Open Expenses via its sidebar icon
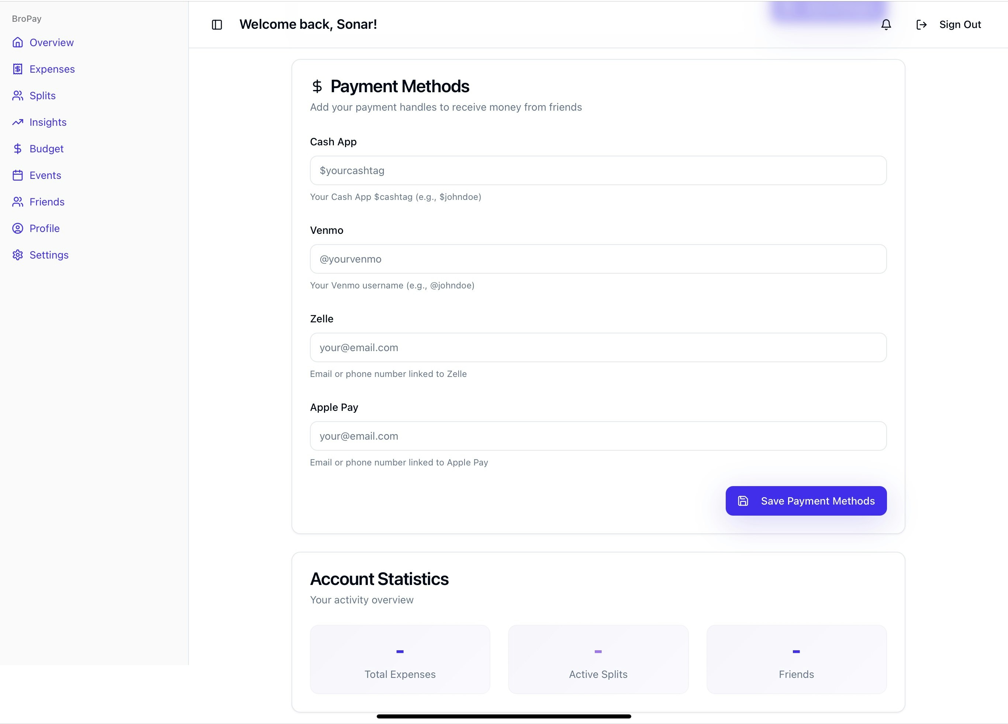The image size is (1008, 724). [x=18, y=69]
